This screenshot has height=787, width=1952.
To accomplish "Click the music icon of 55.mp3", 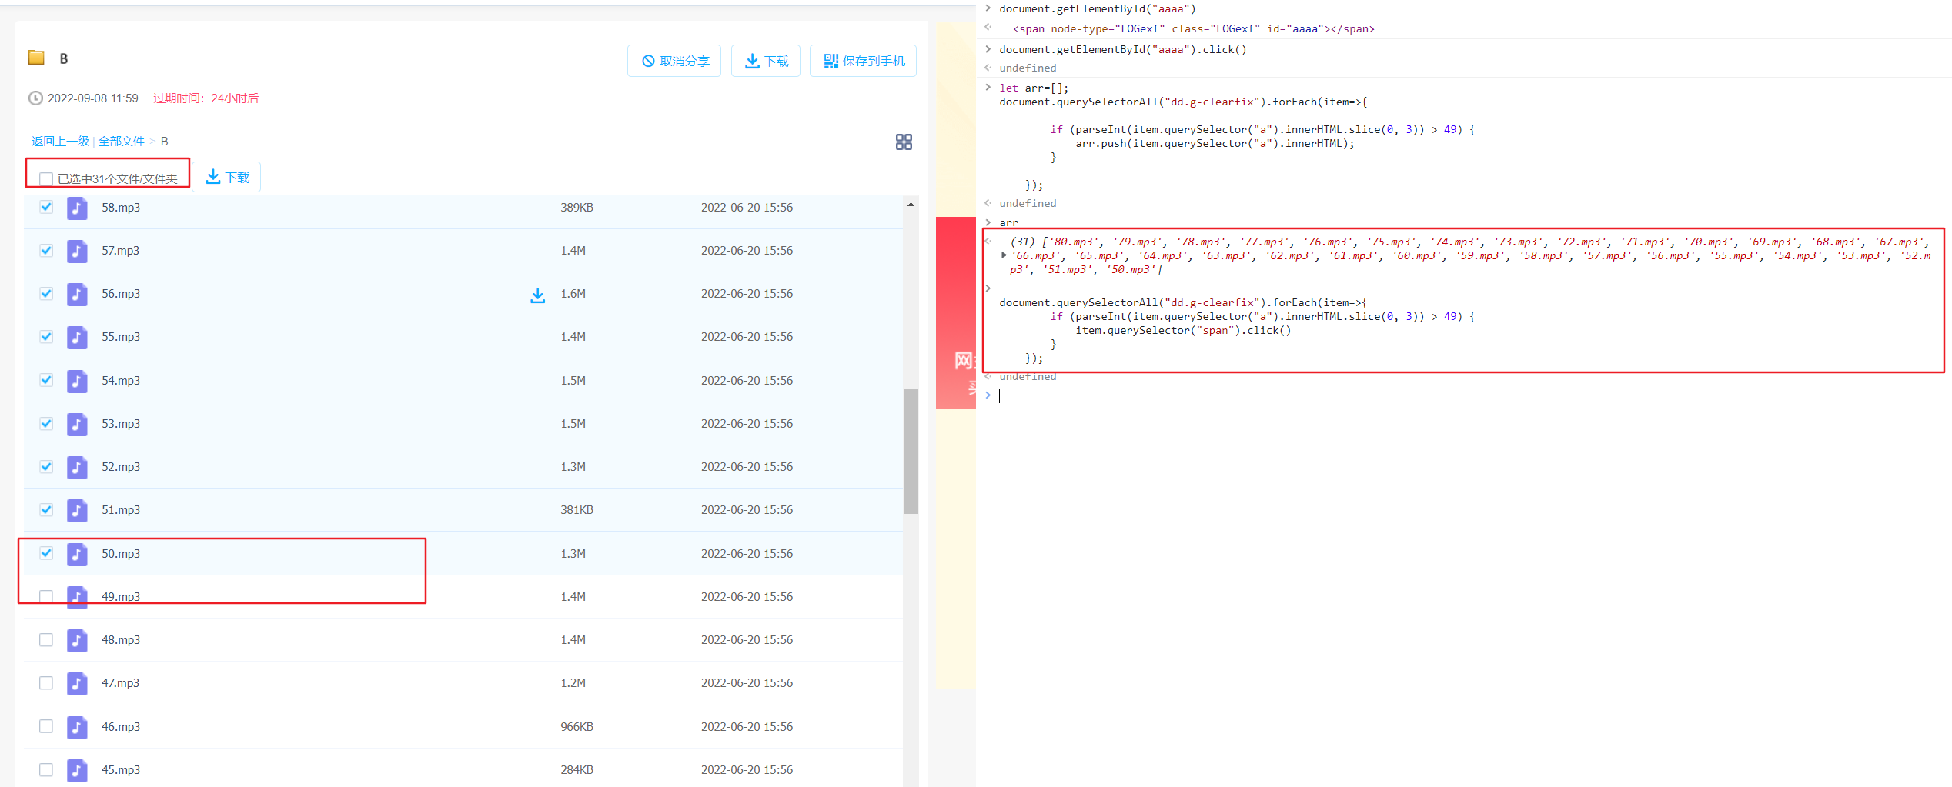I will [77, 337].
